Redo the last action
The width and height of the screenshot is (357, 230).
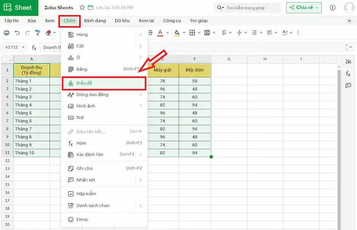click(28, 33)
